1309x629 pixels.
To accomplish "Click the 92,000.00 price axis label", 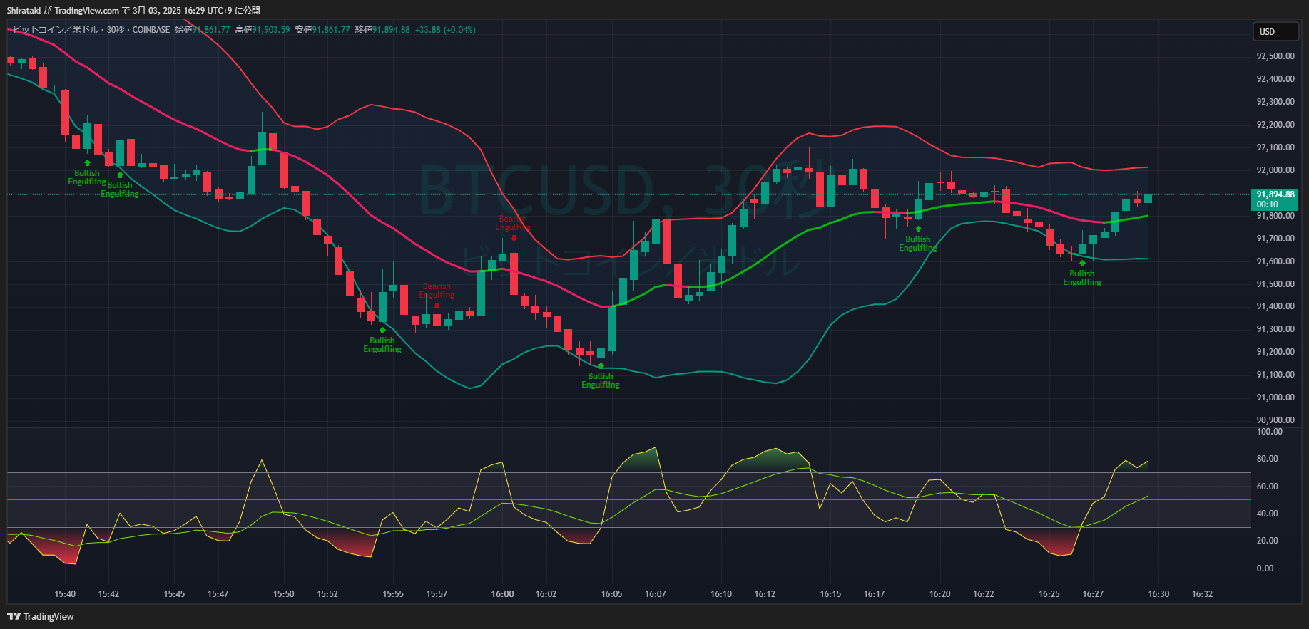I will (x=1275, y=170).
